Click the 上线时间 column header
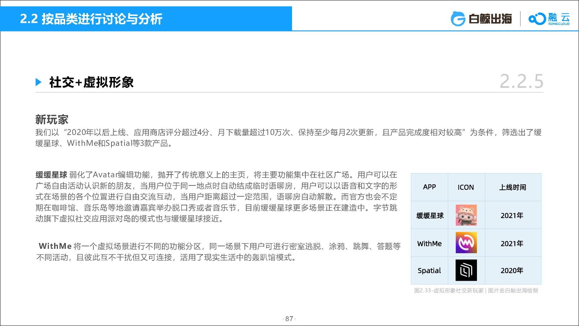This screenshot has height=326, width=579. tap(513, 187)
